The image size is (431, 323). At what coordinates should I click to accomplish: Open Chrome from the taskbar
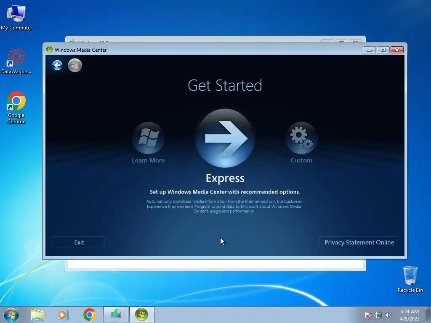(89, 315)
